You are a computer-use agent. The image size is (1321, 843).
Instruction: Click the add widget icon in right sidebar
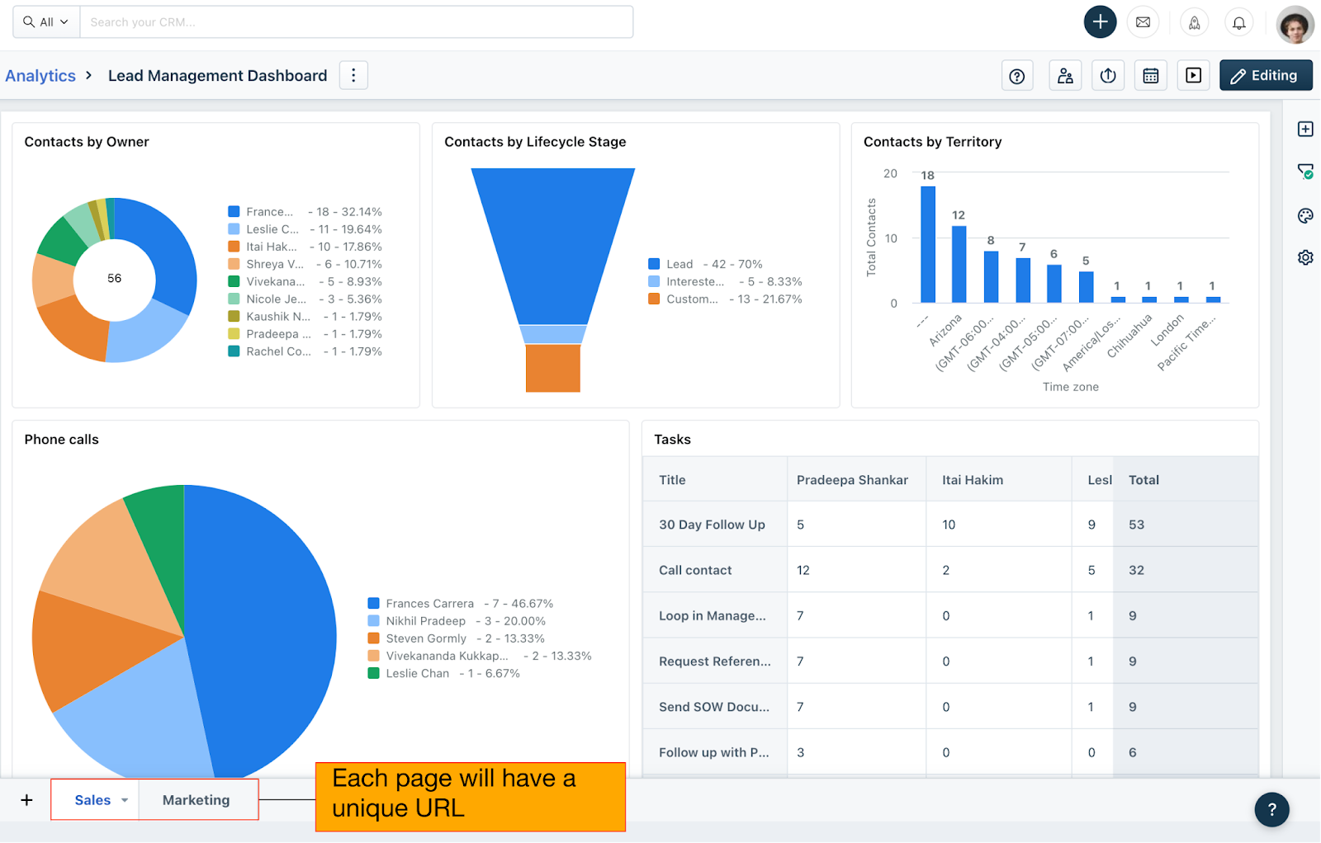pyautogui.click(x=1305, y=129)
